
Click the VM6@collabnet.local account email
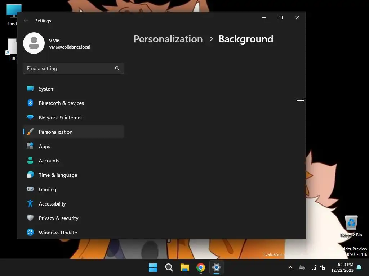pos(70,47)
